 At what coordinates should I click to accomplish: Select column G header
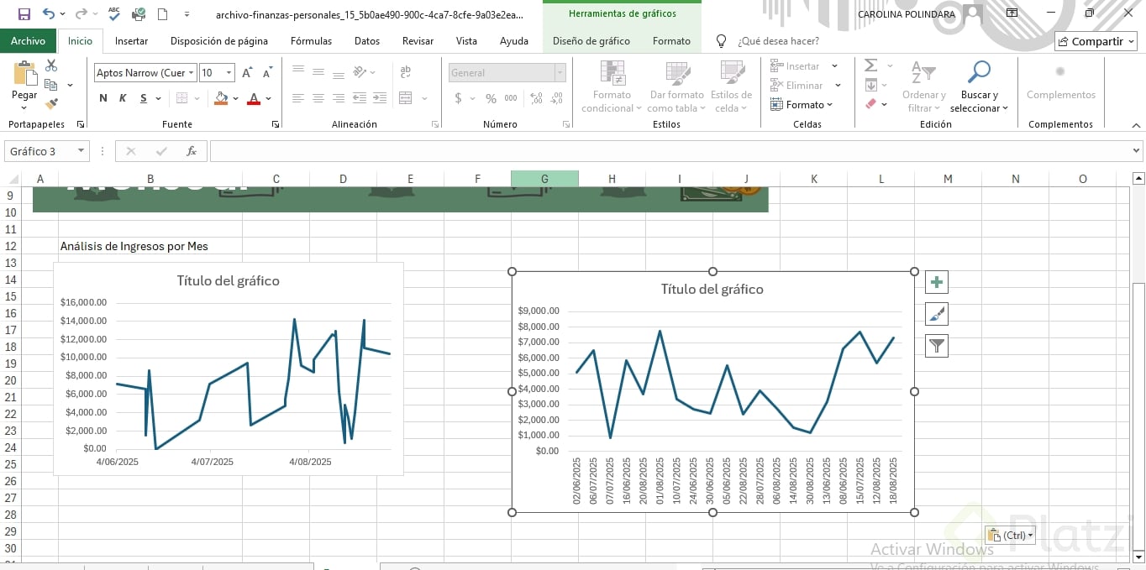click(x=544, y=179)
